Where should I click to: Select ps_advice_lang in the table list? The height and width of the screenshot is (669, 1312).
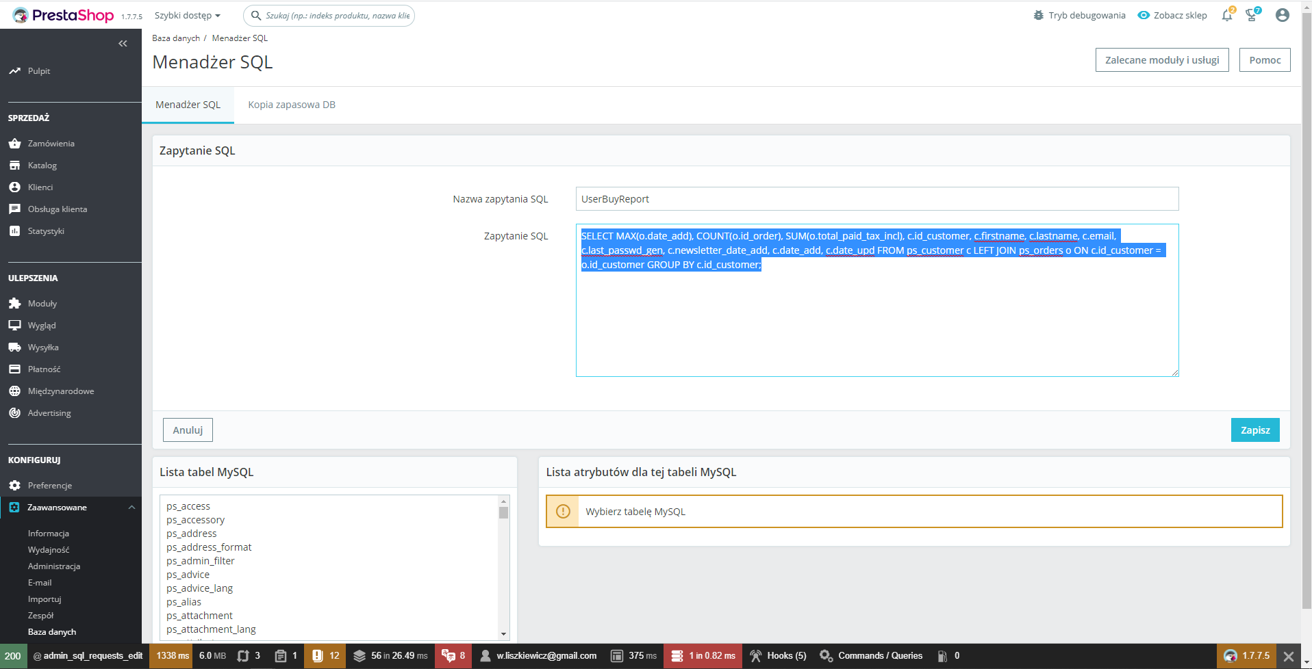tap(199, 588)
